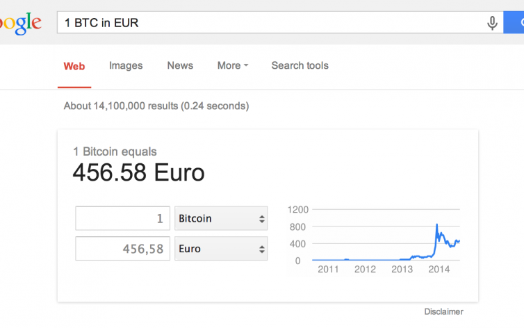Click the results count text
Image resolution: width=524 pixels, height=328 pixels.
[x=156, y=106]
